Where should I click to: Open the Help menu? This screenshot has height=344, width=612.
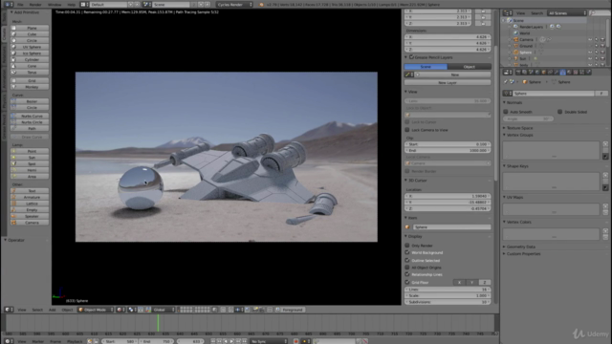coord(71,5)
